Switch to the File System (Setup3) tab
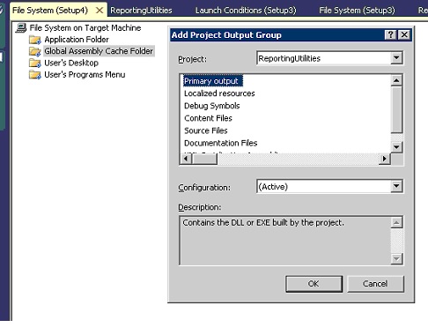This screenshot has height=335, width=428. point(357,11)
